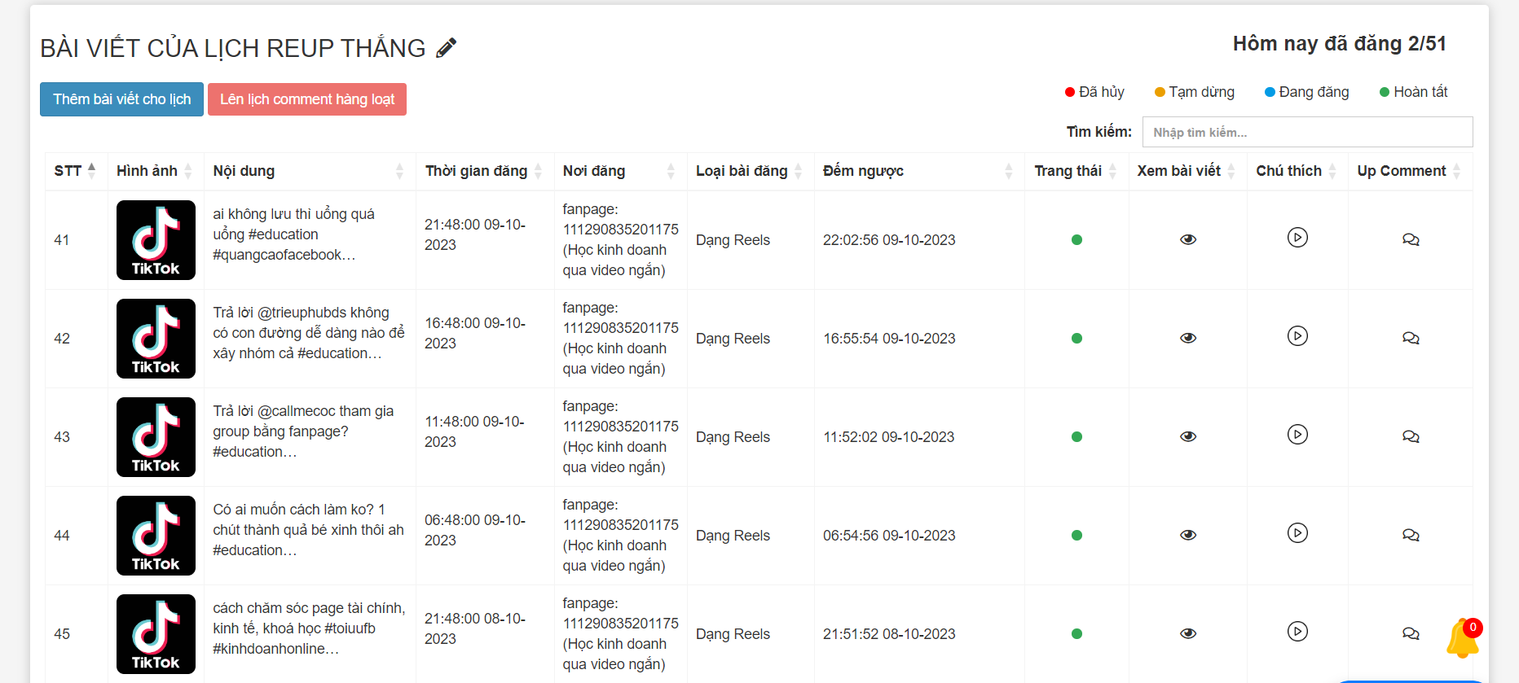The image size is (1519, 683).
Task: Open comment icon for row 45
Action: tap(1411, 633)
